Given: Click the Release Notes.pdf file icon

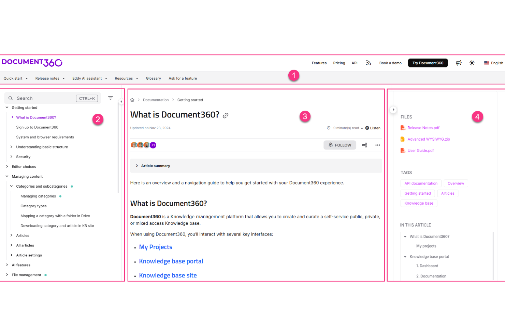Looking at the screenshot, I should pos(403,128).
